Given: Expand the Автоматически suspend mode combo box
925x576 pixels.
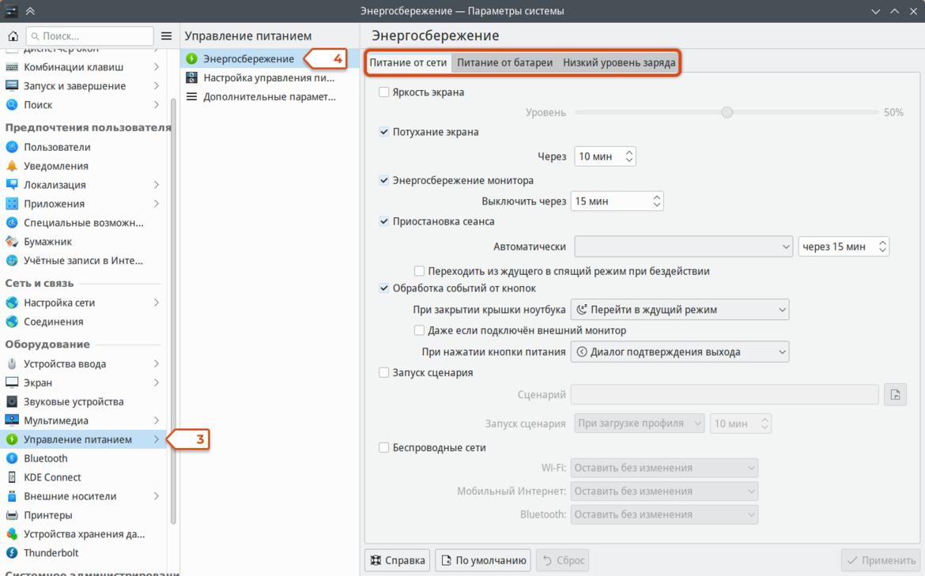Looking at the screenshot, I should pyautogui.click(x=683, y=247).
